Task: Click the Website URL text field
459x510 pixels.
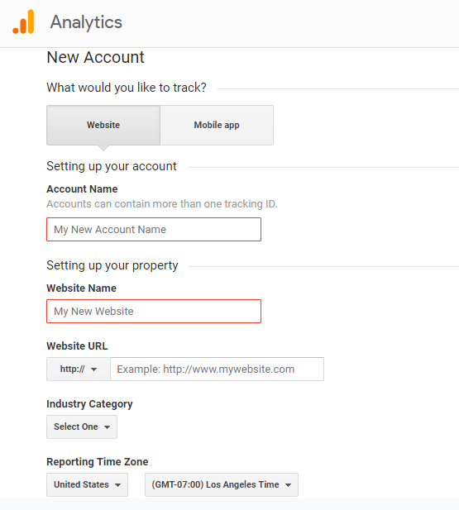Action: click(218, 369)
